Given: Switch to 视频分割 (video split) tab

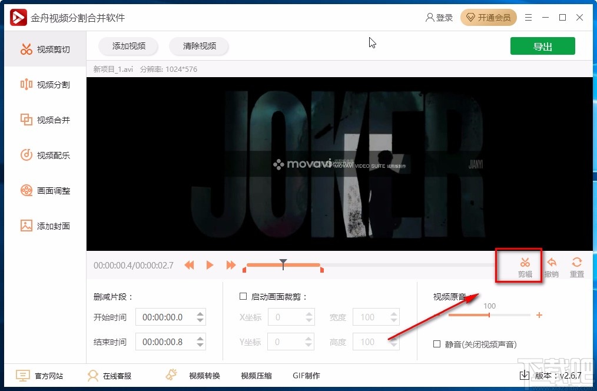Looking at the screenshot, I should 45,85.
